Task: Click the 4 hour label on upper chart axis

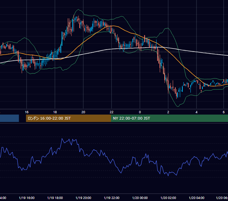Action: [196, 112]
